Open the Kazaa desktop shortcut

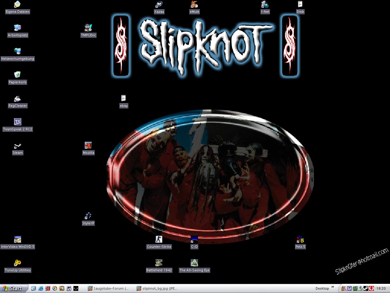[159, 5]
